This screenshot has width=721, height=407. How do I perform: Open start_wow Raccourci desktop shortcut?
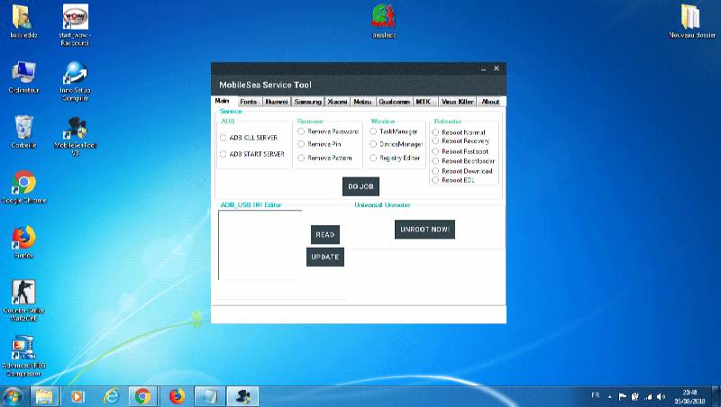75,24
